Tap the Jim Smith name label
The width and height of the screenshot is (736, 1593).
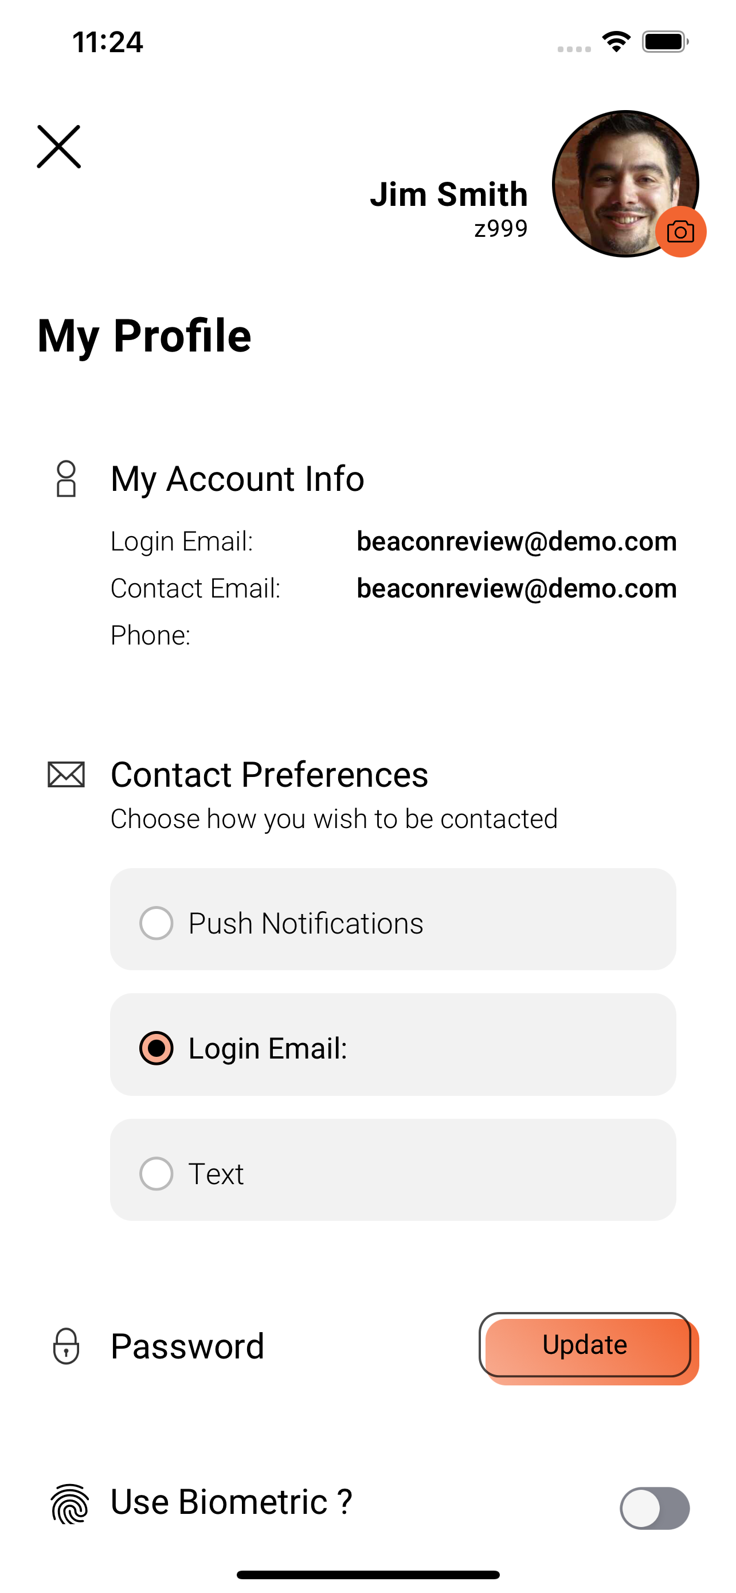point(449,194)
